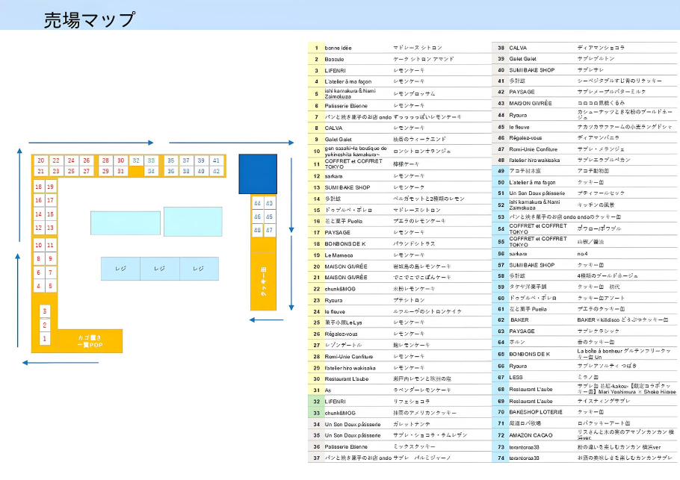This screenshot has height=480, width=680.
Task: Click le fleuve in list row 24
Action: (335, 311)
